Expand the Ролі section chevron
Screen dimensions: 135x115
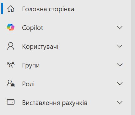(x=120, y=83)
